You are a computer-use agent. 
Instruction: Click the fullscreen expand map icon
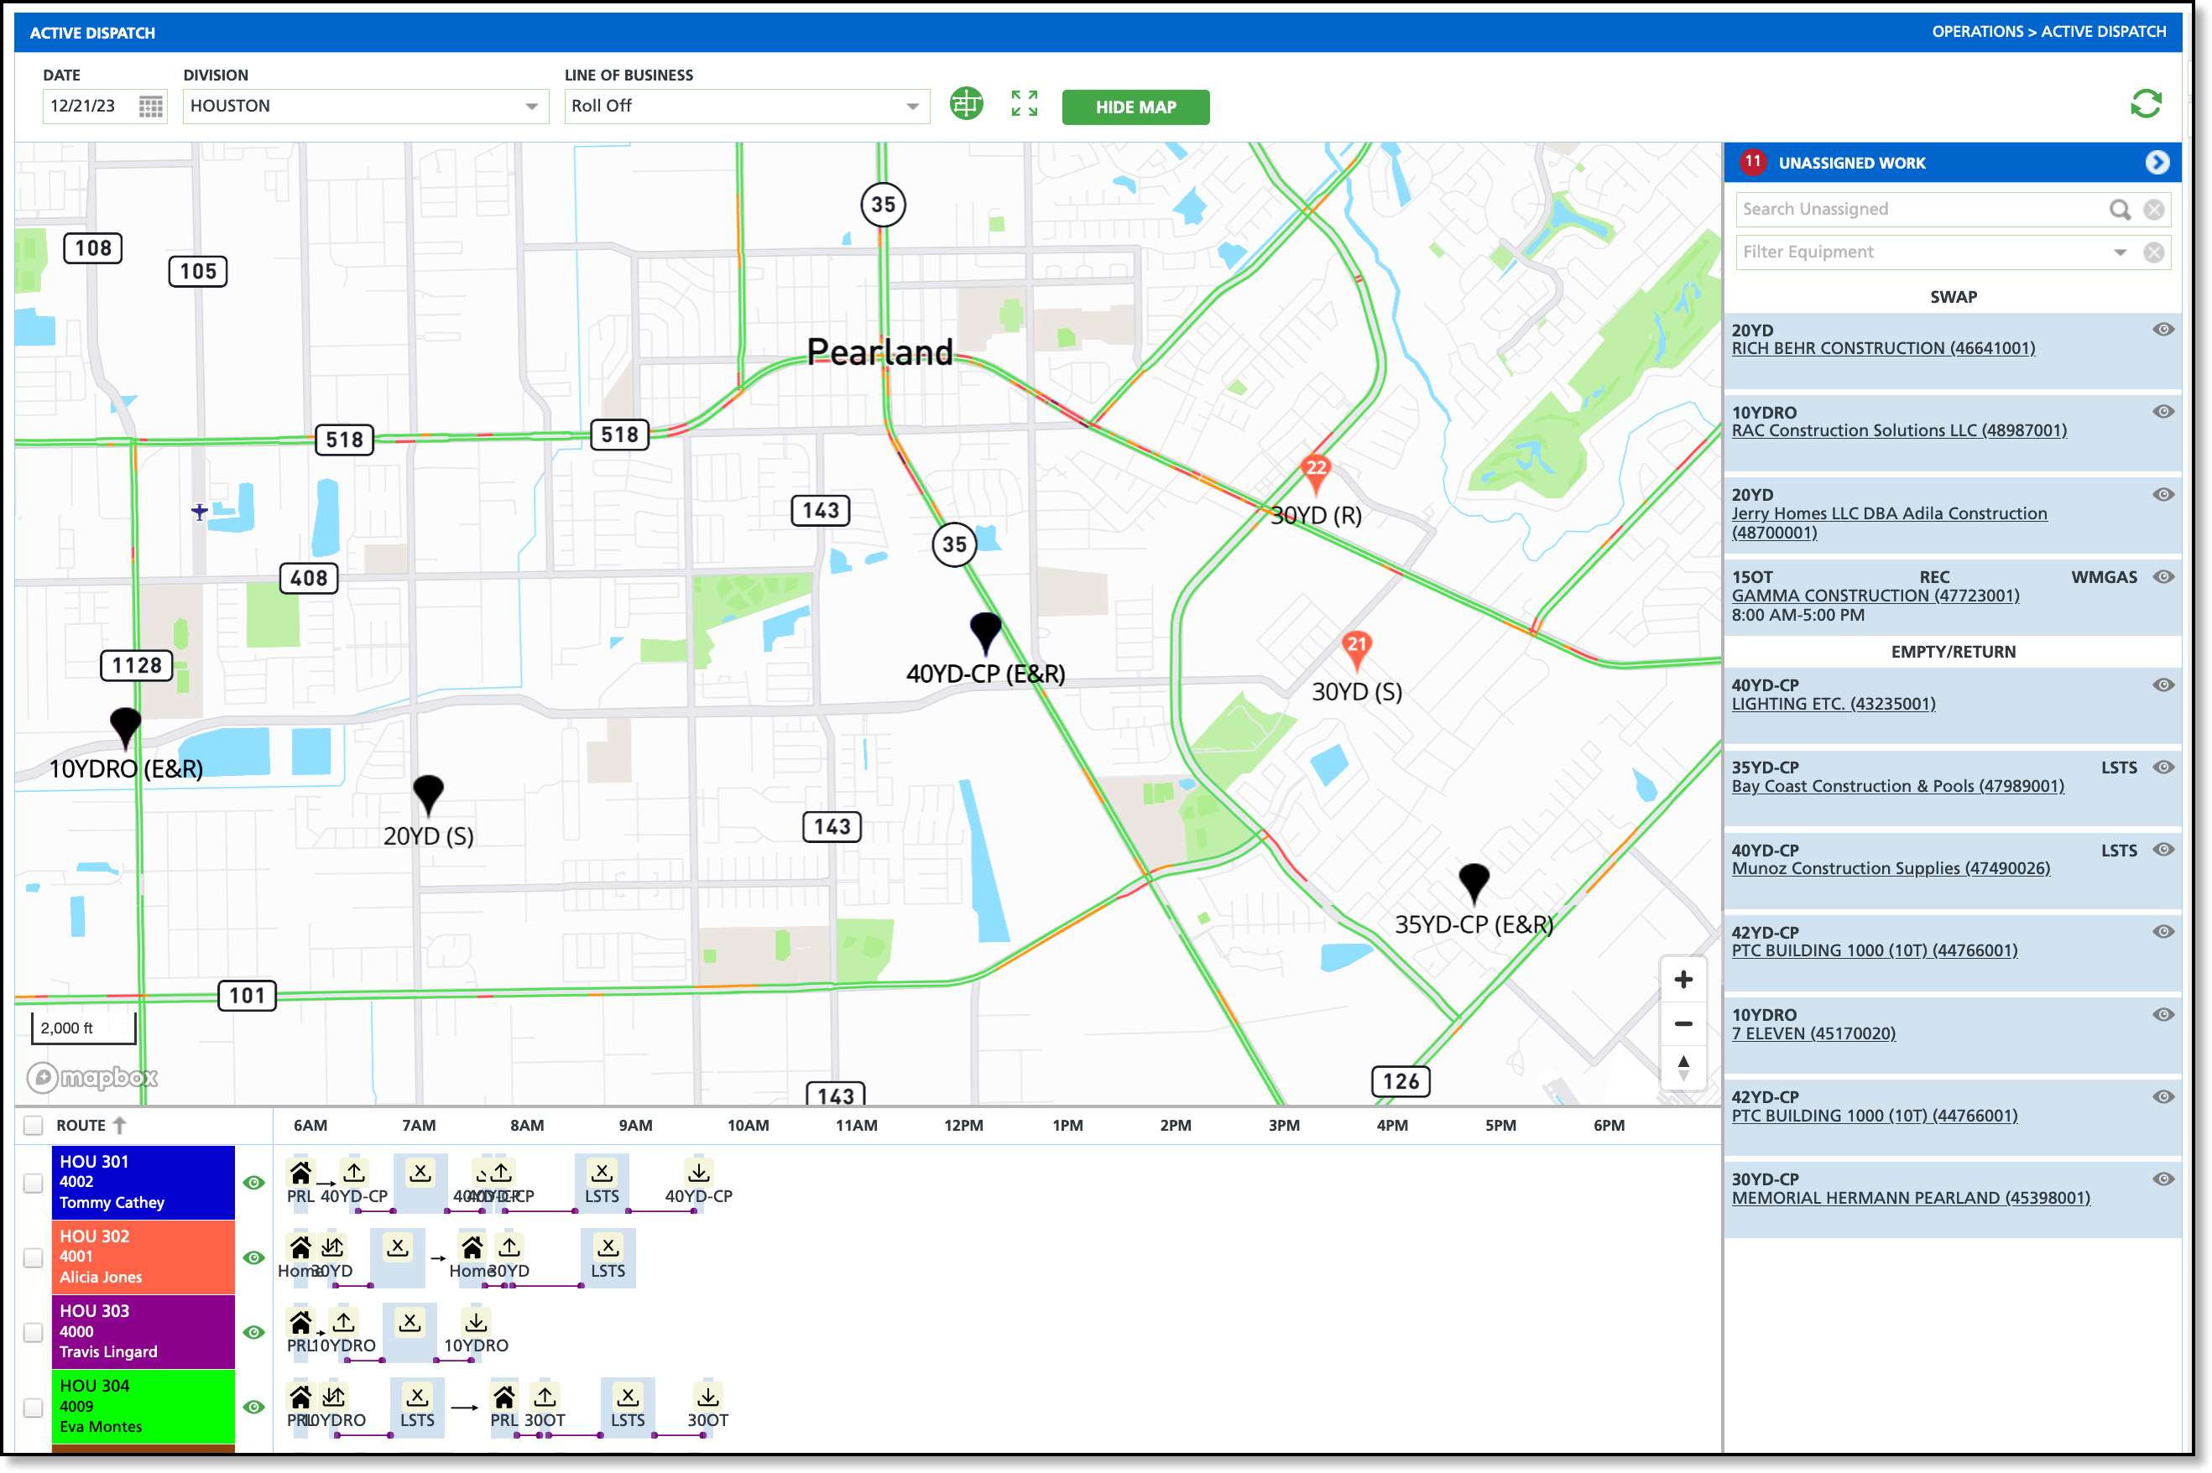1025,103
